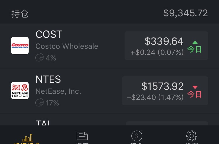Open settings via the gear icon

pyautogui.click(x=192, y=136)
